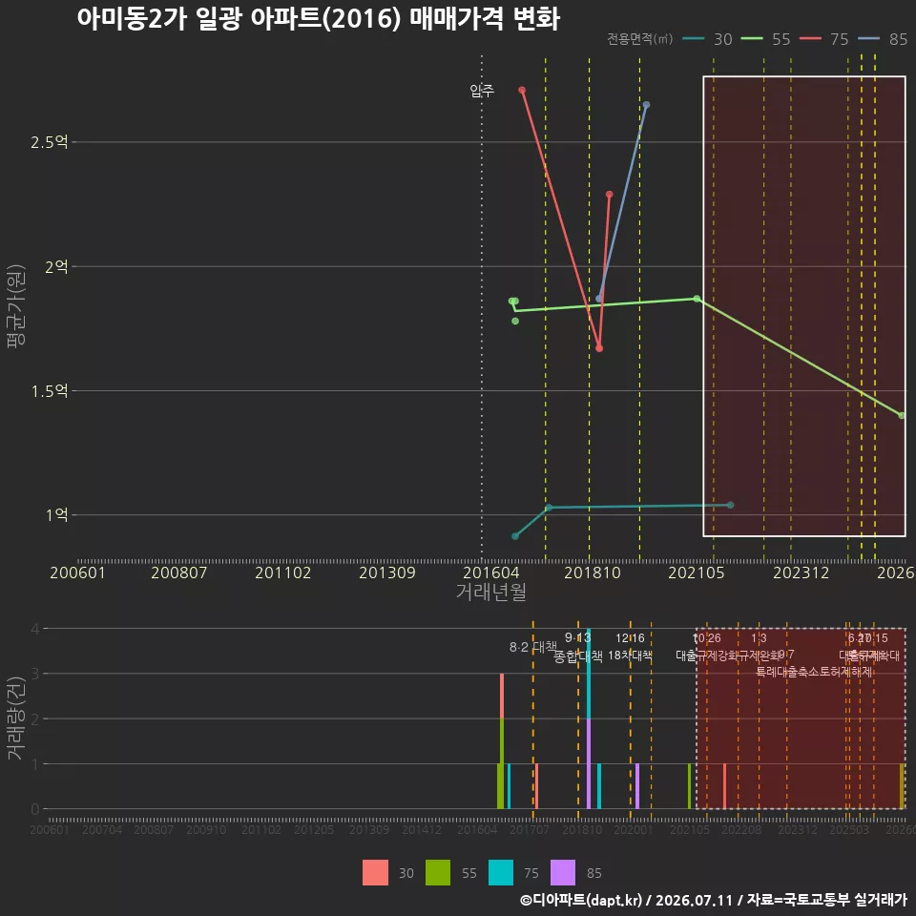Viewport: 916px width, 916px height.
Task: Click the '12·16 18차대책' annotation
Action: 630,647
